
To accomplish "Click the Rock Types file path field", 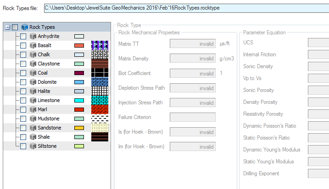I will tap(186, 8).
